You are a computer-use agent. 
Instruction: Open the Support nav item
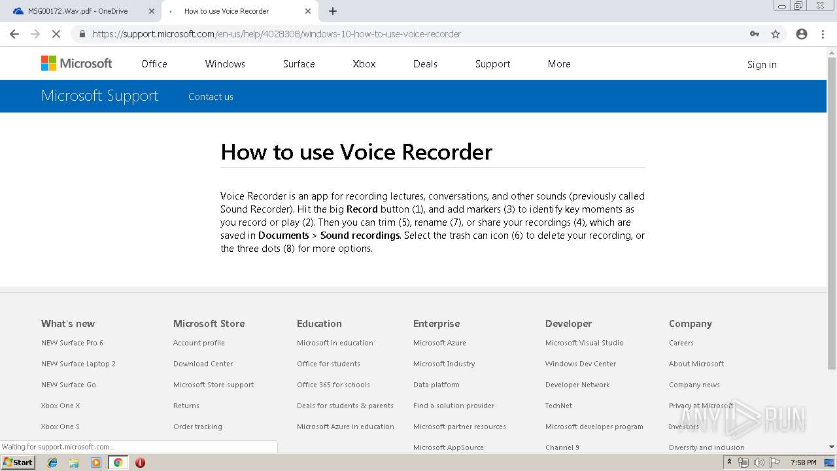[492, 64]
